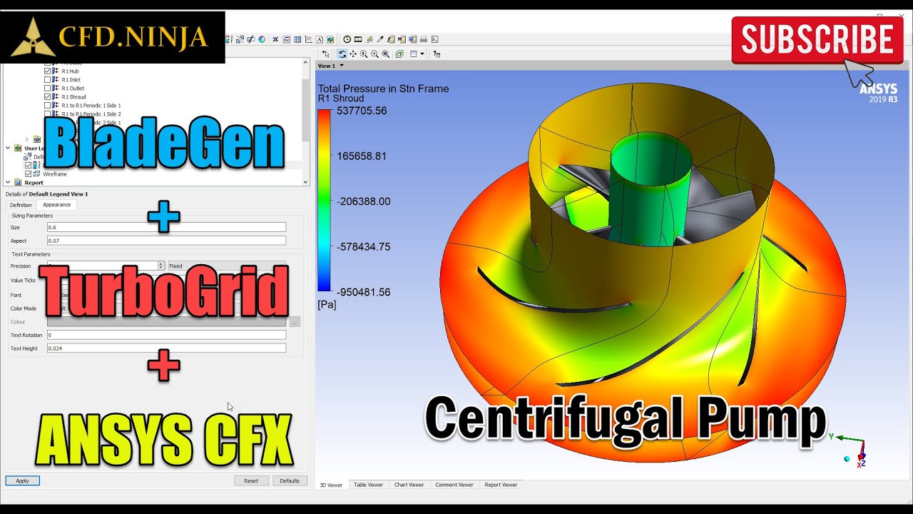Open the Table Viewer tab

(x=368, y=485)
